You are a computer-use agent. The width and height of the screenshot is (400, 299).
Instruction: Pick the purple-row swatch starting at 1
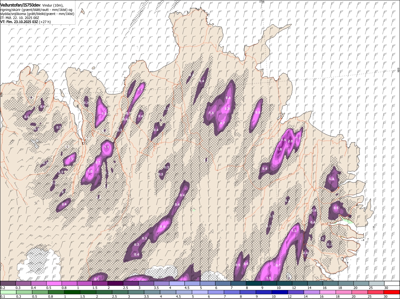(84, 283)
